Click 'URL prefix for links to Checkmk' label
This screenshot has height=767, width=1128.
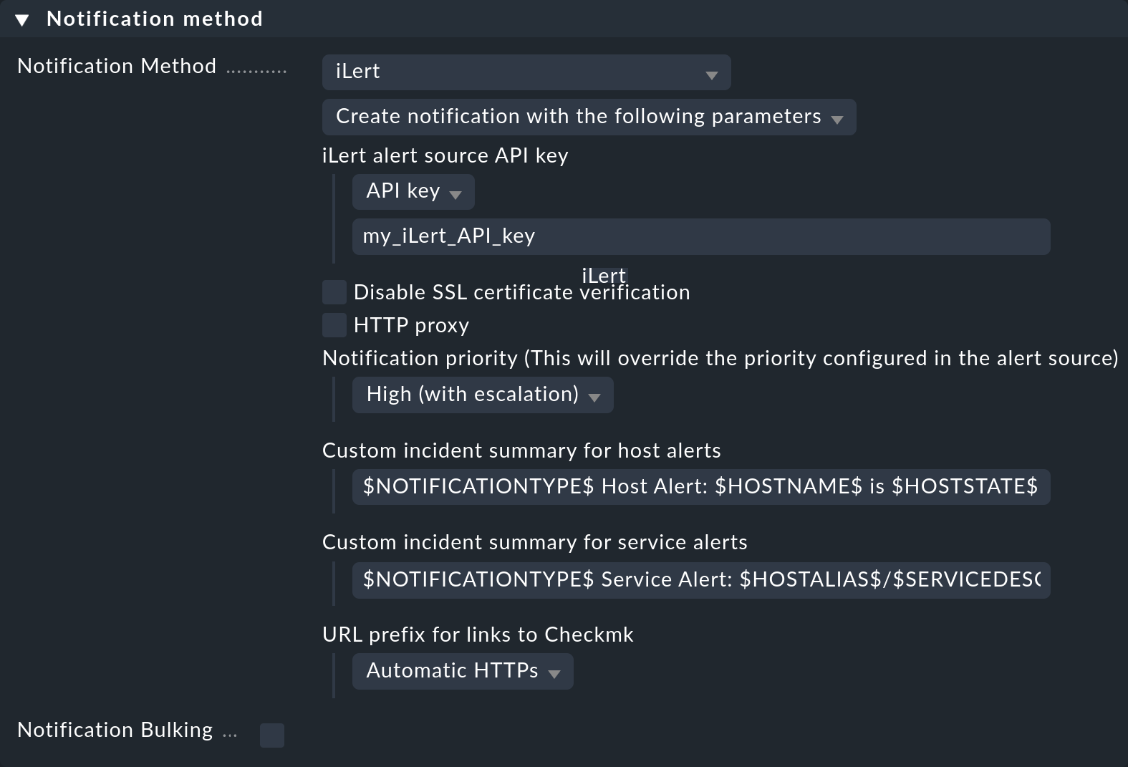pos(478,635)
